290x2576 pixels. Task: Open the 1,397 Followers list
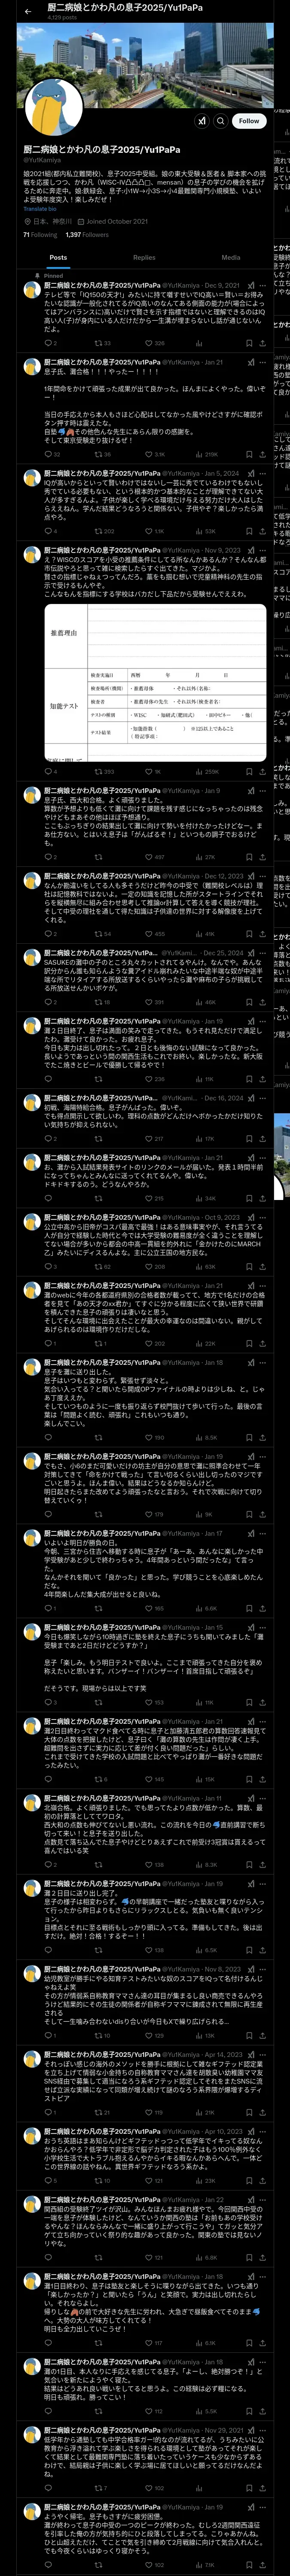(x=87, y=235)
